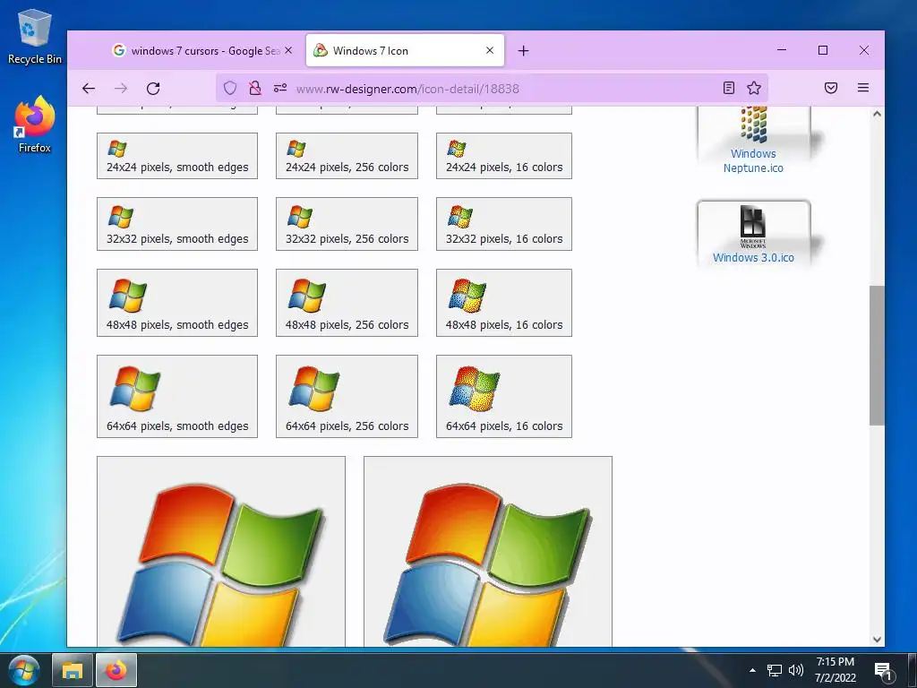Maximize the Firefox window
The height and width of the screenshot is (688, 917).
click(823, 50)
